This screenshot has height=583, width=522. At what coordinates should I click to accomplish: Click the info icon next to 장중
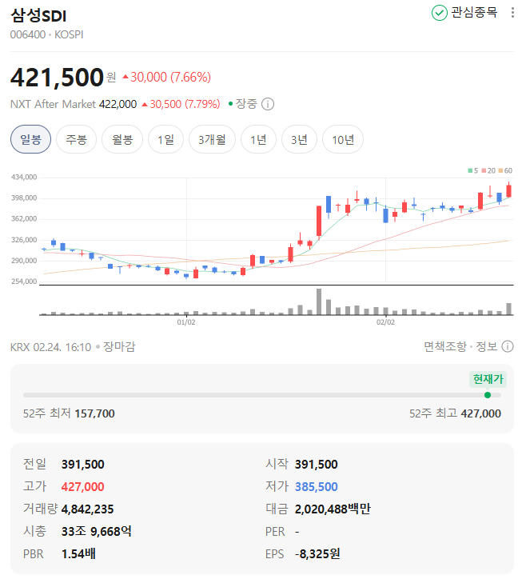[x=268, y=104]
